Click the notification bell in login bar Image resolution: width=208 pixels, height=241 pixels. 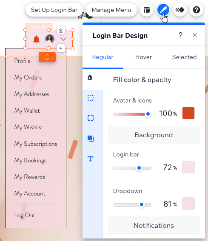click(36, 40)
